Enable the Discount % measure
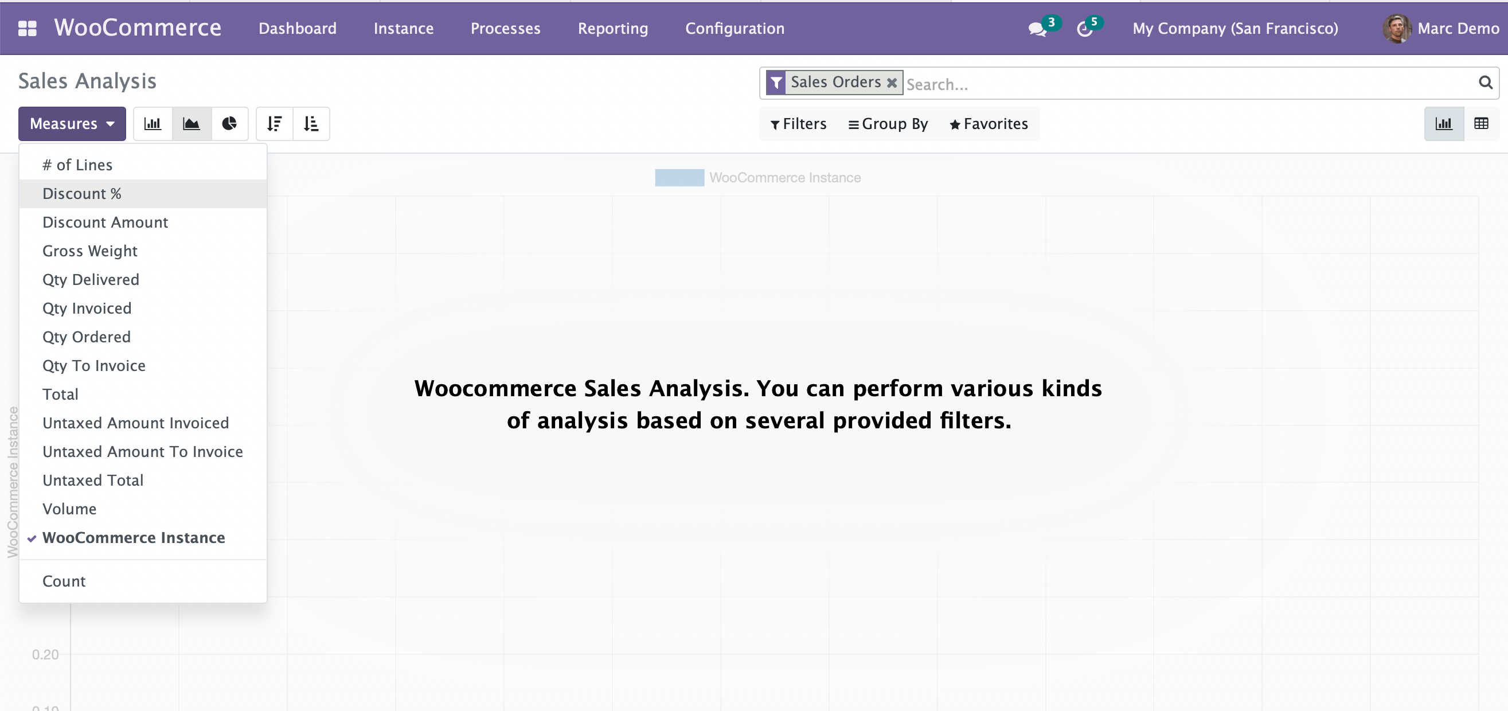 [x=82, y=194]
